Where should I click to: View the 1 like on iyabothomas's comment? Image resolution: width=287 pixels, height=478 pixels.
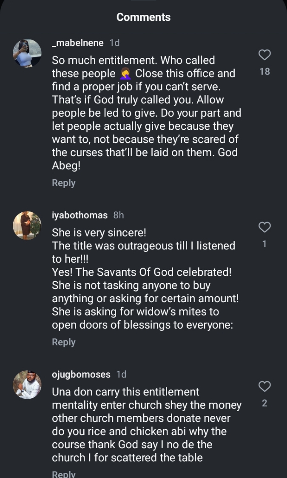[x=264, y=244]
